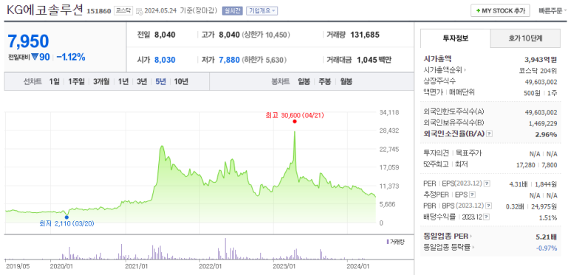
Task: Add stock via MY STOCK 추가 button
Action: tap(500, 10)
